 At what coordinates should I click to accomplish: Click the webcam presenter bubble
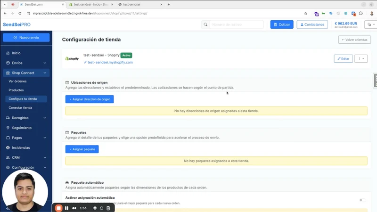pos(25,191)
